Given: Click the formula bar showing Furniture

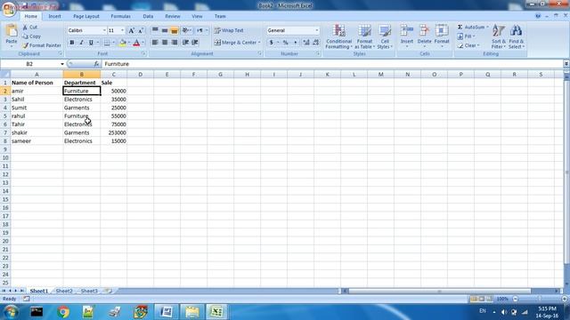Looking at the screenshot, I should (332, 64).
